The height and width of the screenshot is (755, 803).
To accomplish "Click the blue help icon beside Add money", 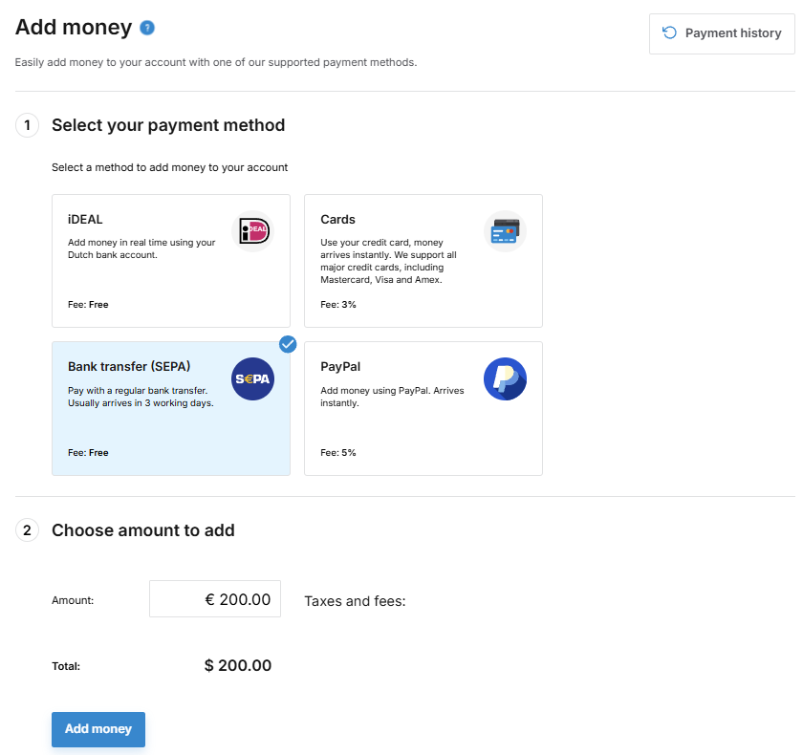I will [x=147, y=28].
